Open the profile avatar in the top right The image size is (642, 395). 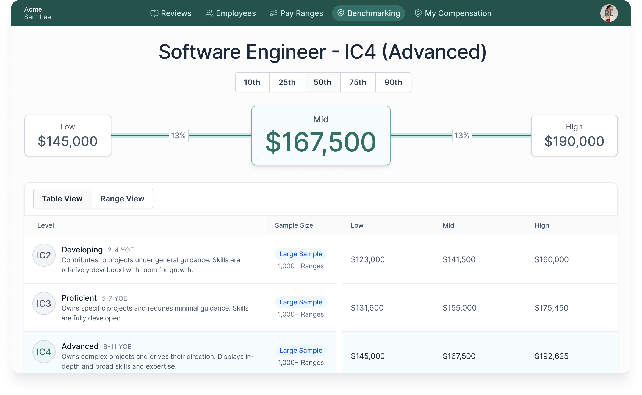coord(609,13)
